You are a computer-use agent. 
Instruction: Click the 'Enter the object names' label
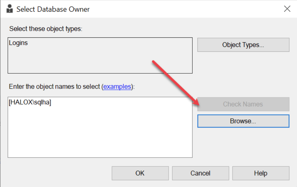pos(72,87)
